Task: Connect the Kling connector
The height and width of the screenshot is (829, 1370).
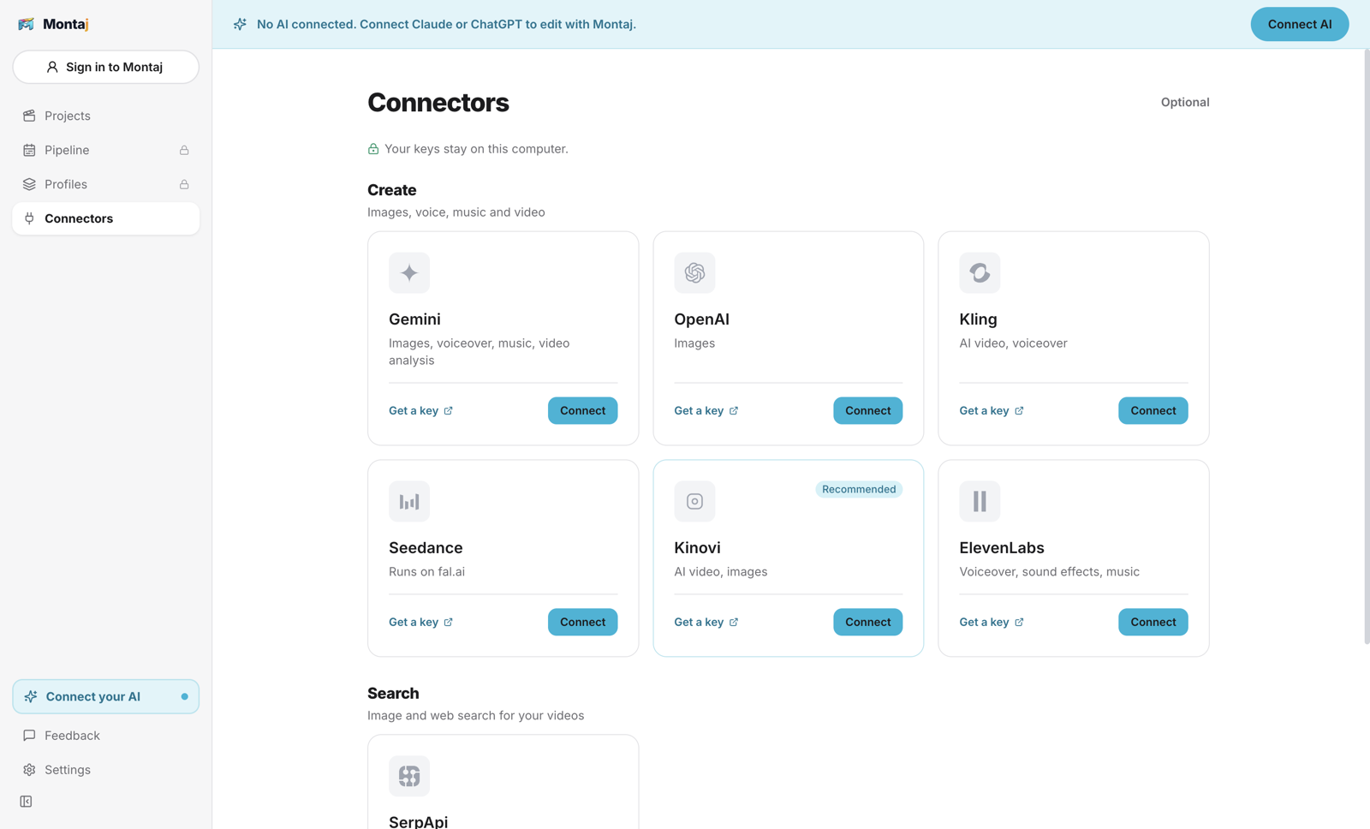Action: coord(1153,410)
